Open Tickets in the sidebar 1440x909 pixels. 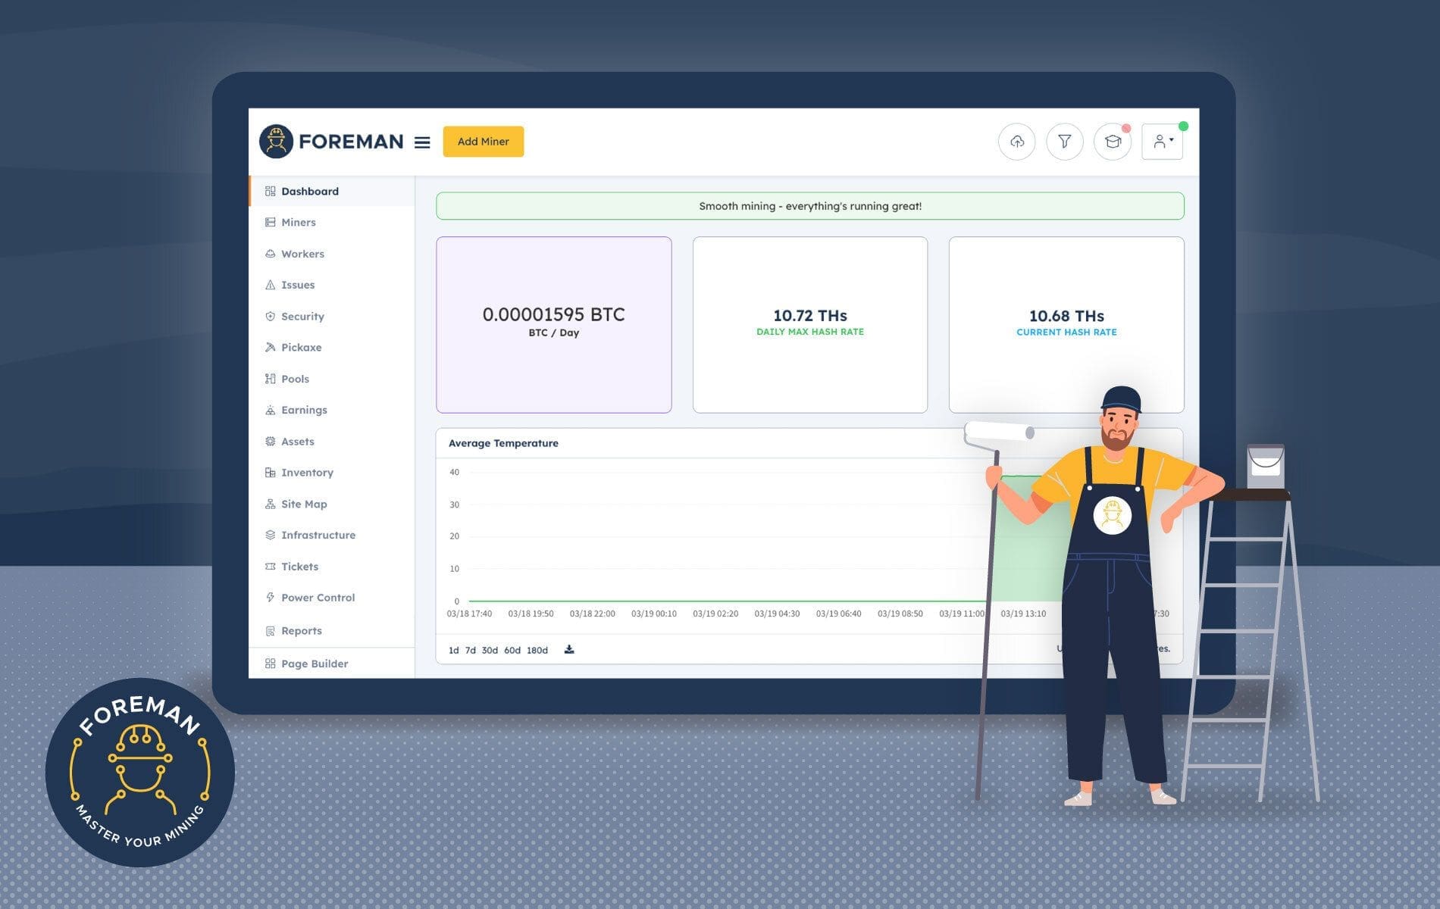click(299, 567)
